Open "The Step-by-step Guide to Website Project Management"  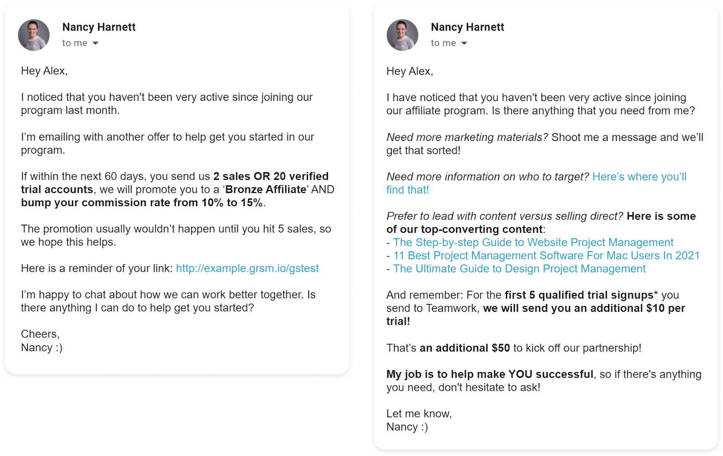coord(533,242)
